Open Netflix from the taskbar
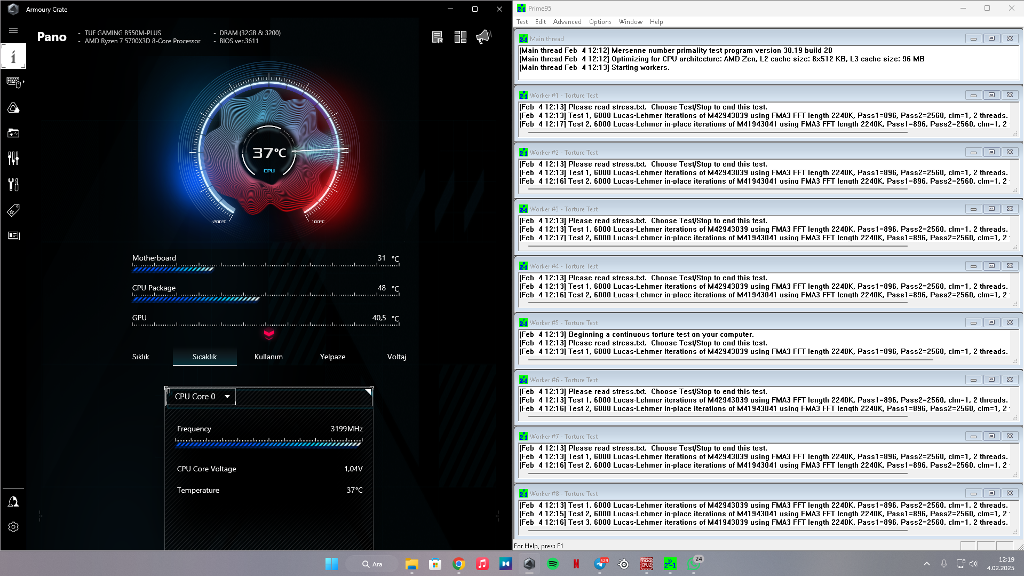This screenshot has width=1024, height=576. click(x=576, y=564)
